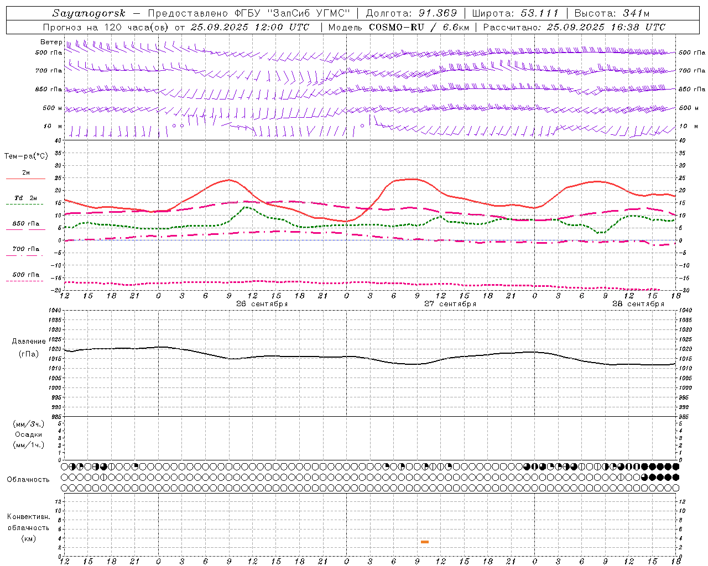The image size is (708, 566).
Task: Click the (гПа) unit label under Давление
Action: click(x=29, y=354)
